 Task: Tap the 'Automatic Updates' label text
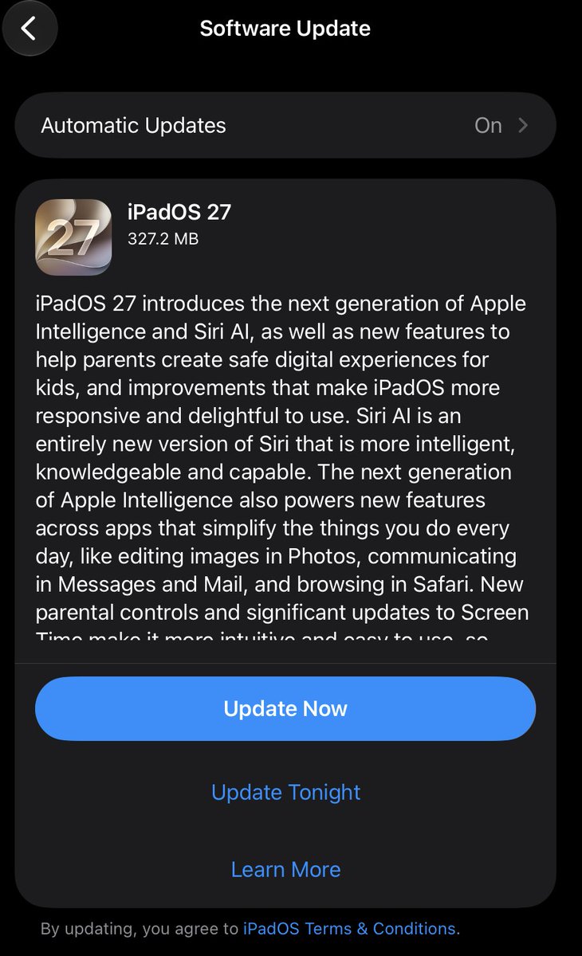[134, 125]
